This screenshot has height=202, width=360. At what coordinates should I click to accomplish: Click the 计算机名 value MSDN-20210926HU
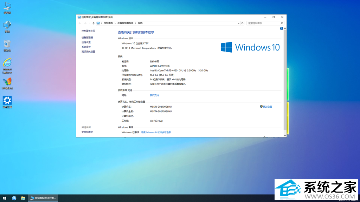161,107
